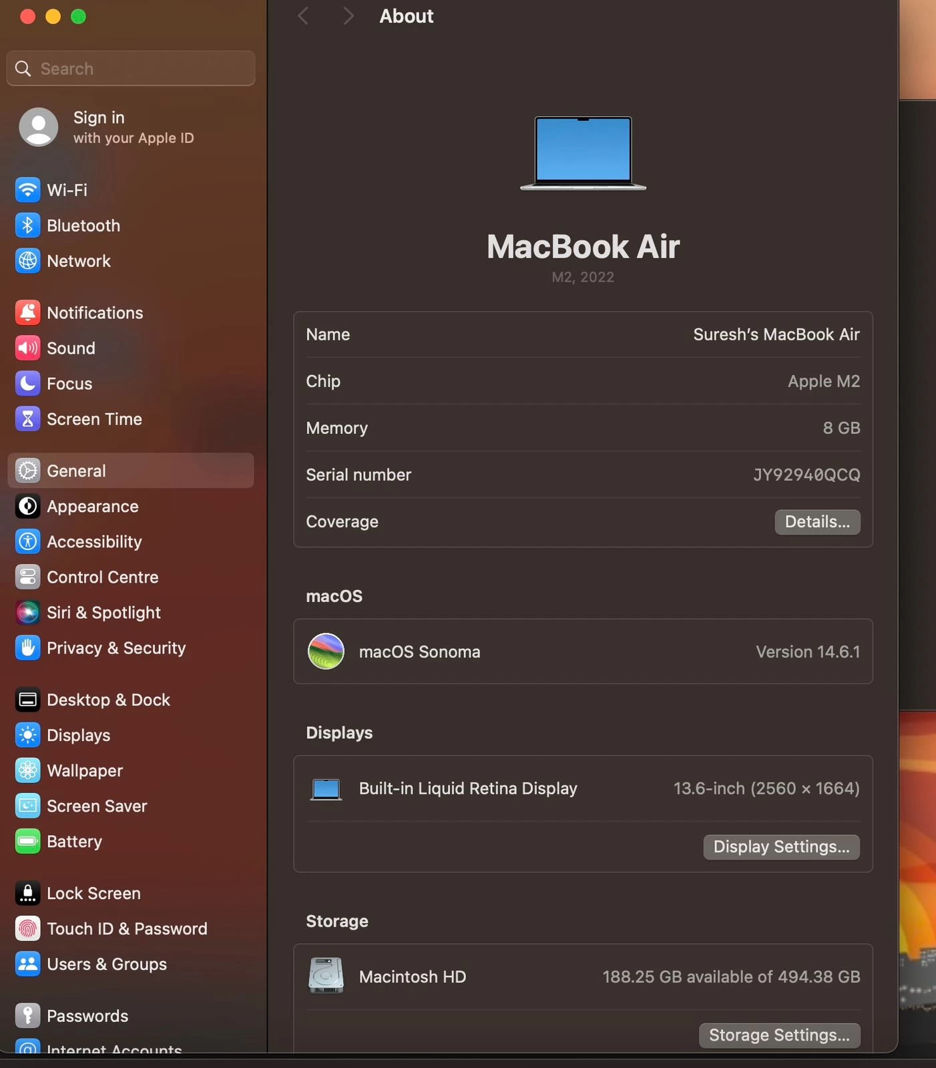Open the Displays sun icon
Screen dimensions: 936x1068
[x=27, y=736]
